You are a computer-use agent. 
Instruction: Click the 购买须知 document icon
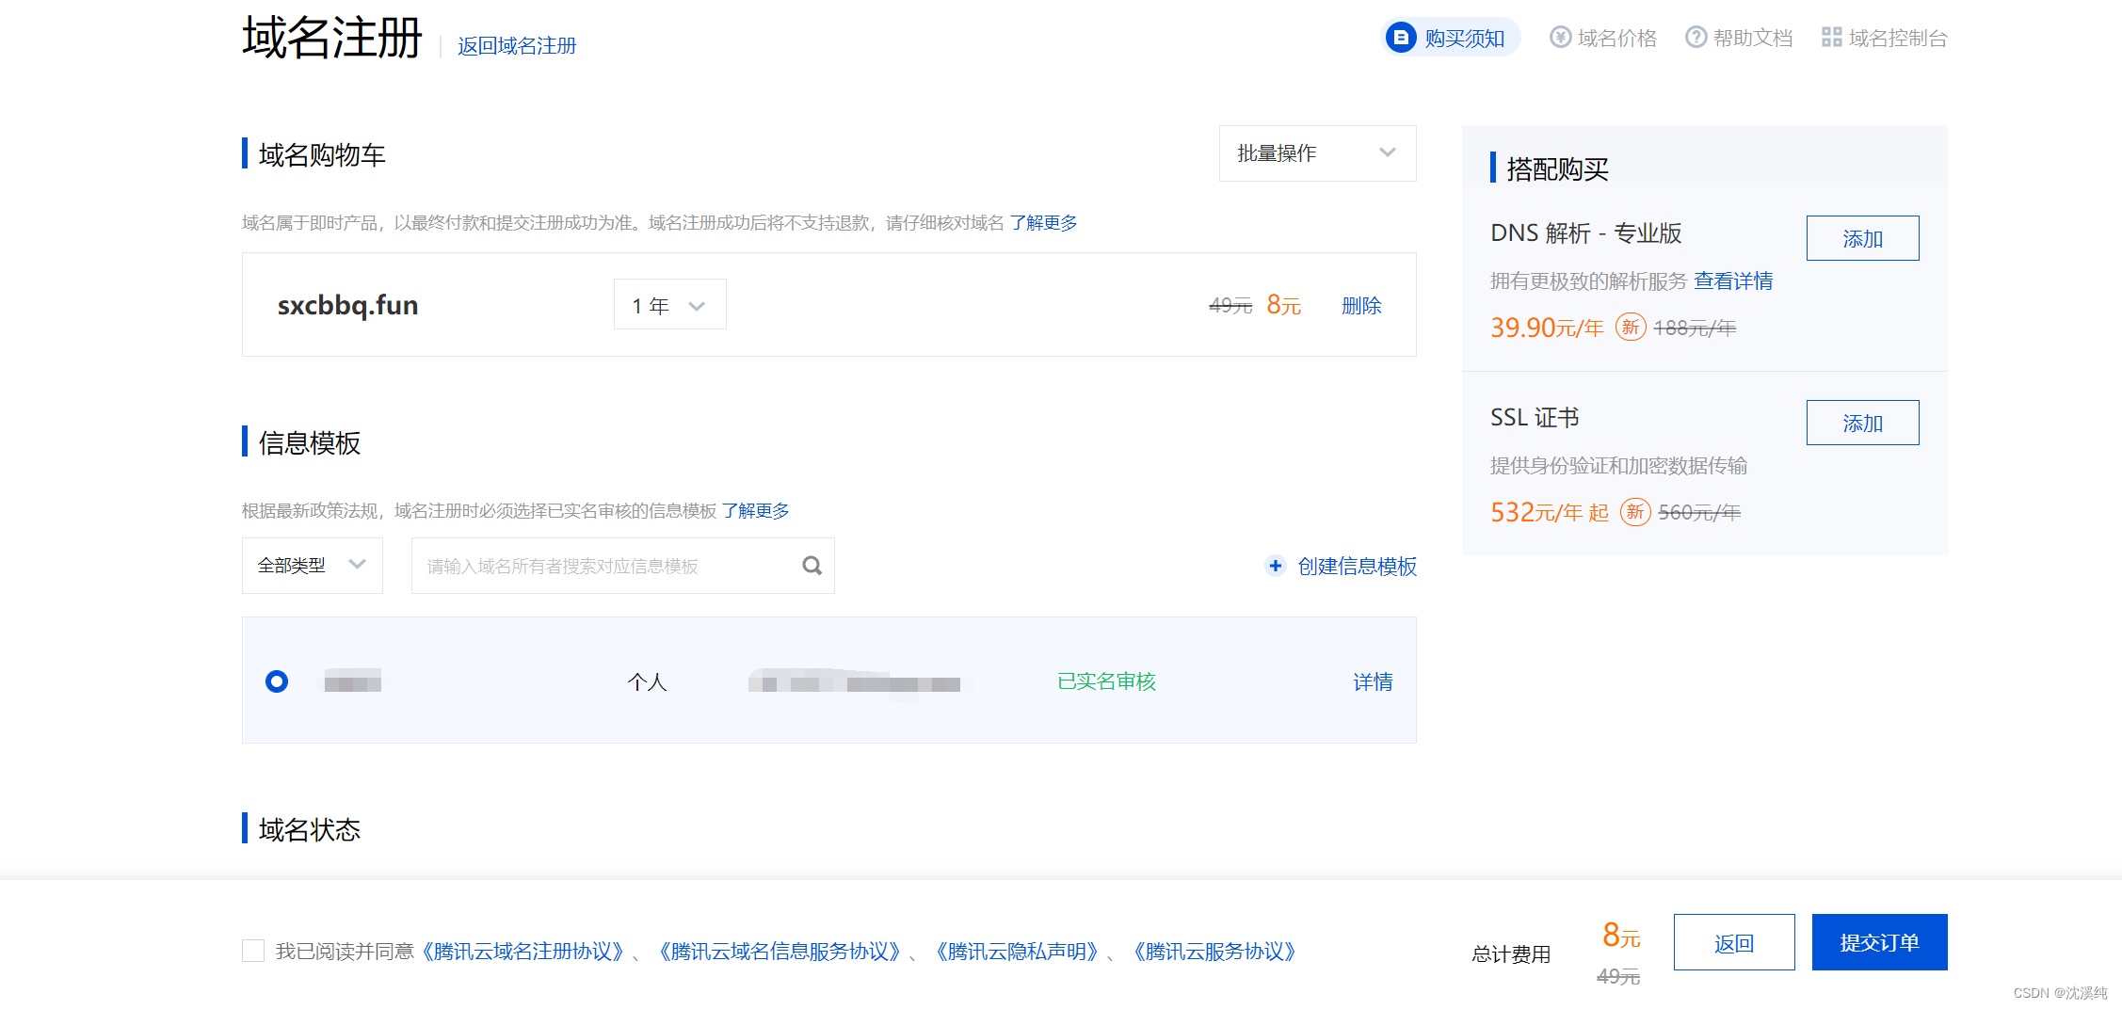tap(1401, 38)
